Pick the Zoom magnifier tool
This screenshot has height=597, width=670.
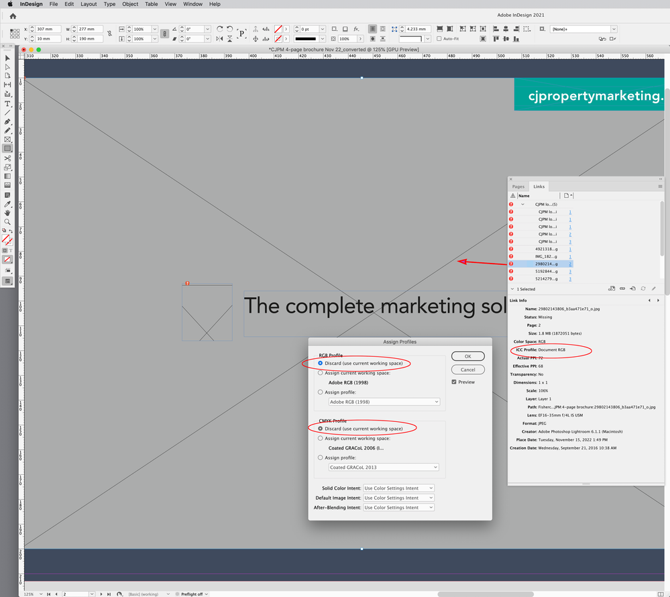(7, 221)
